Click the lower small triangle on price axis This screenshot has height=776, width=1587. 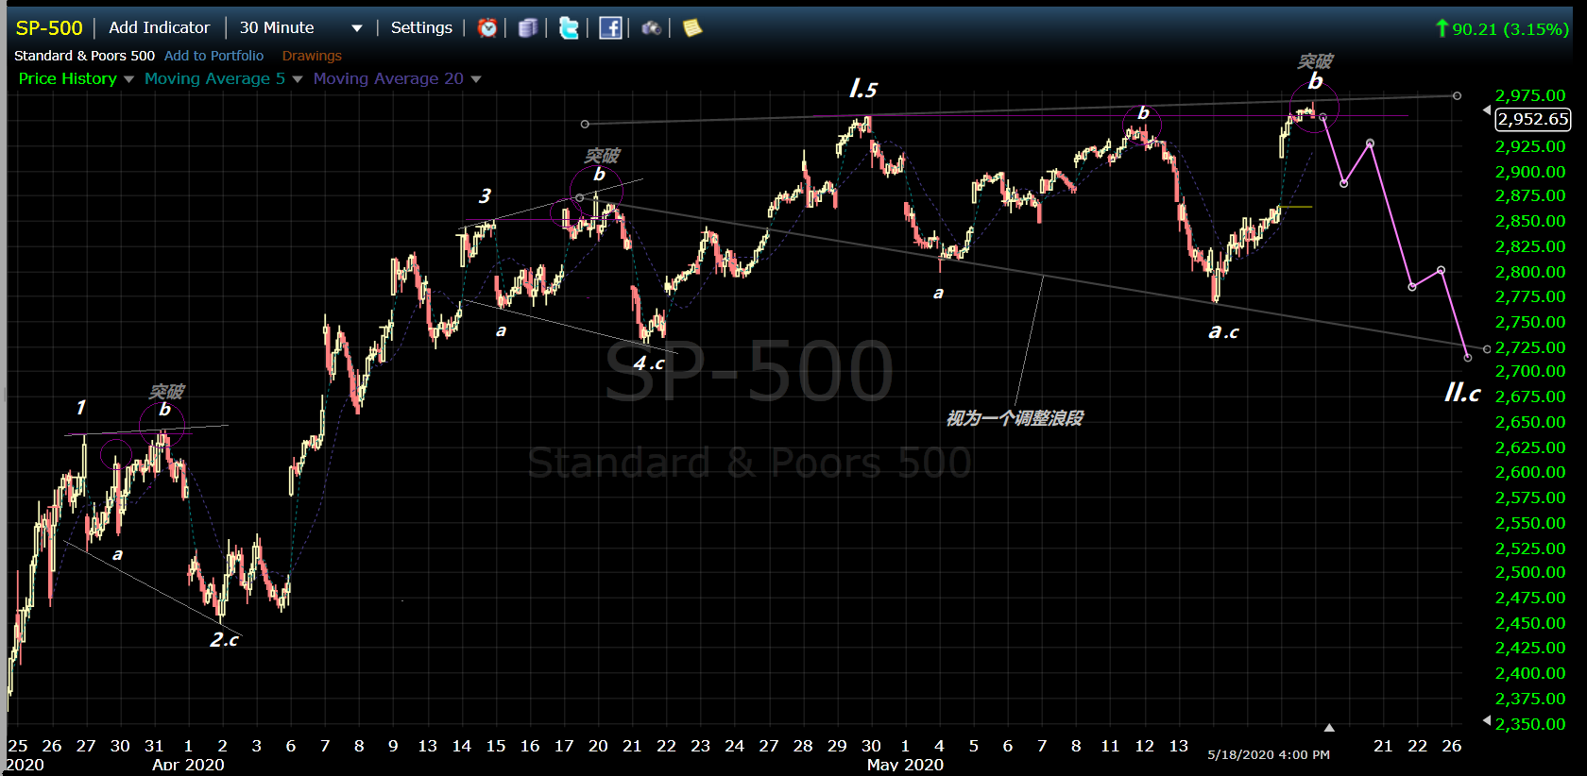pos(1486,720)
